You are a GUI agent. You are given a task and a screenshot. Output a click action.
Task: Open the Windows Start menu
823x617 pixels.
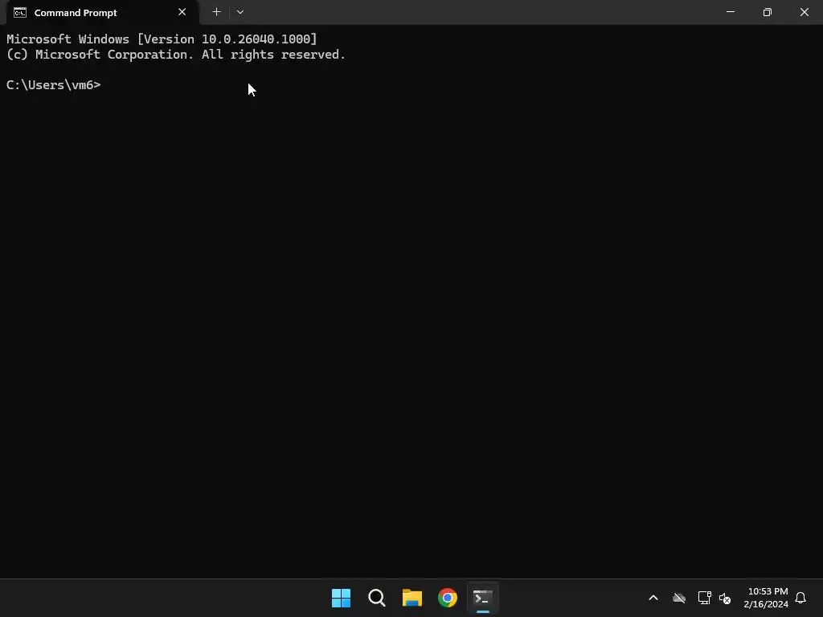[341, 598]
